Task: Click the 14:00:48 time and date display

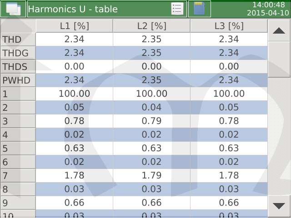Action: click(x=268, y=9)
